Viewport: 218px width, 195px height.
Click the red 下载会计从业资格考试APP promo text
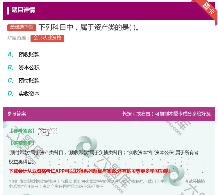pyautogui.click(x=89, y=171)
